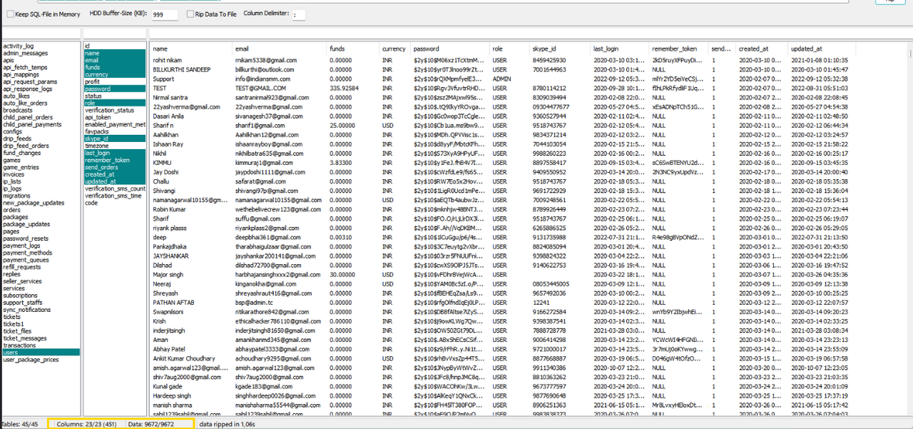913x429 pixels.
Task: Enable Keep SQL-File in Memory checkbox
Action: click(10, 14)
